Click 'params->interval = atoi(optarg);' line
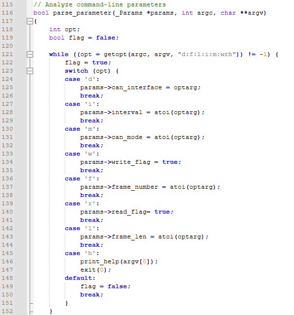Viewport: 294px width, 315px height. coord(142,112)
